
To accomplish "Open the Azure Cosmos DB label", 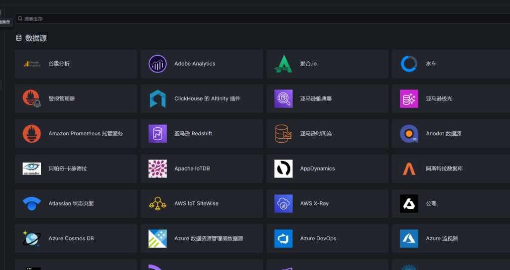I will tap(71, 239).
